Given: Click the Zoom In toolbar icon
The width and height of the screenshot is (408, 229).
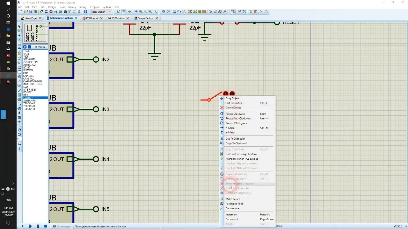Looking at the screenshot, I should point(141,12).
